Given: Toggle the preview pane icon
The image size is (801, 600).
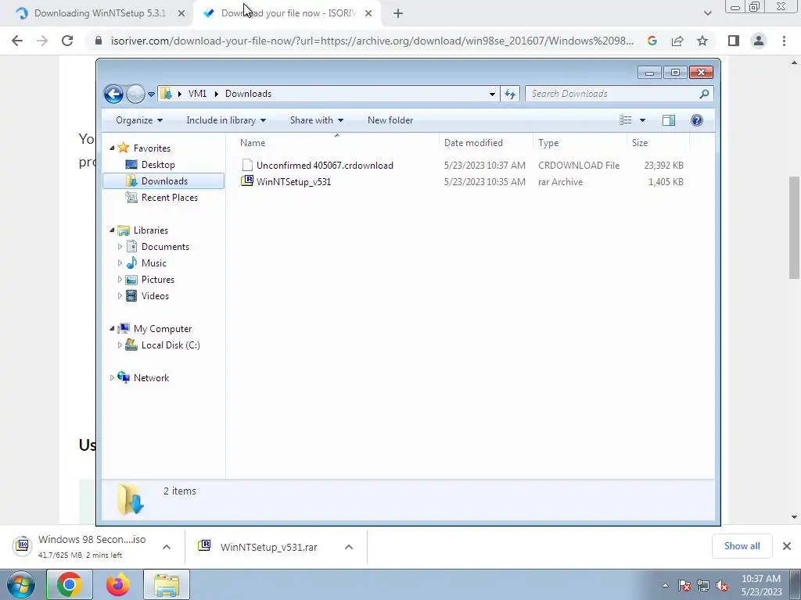Looking at the screenshot, I should coord(669,120).
